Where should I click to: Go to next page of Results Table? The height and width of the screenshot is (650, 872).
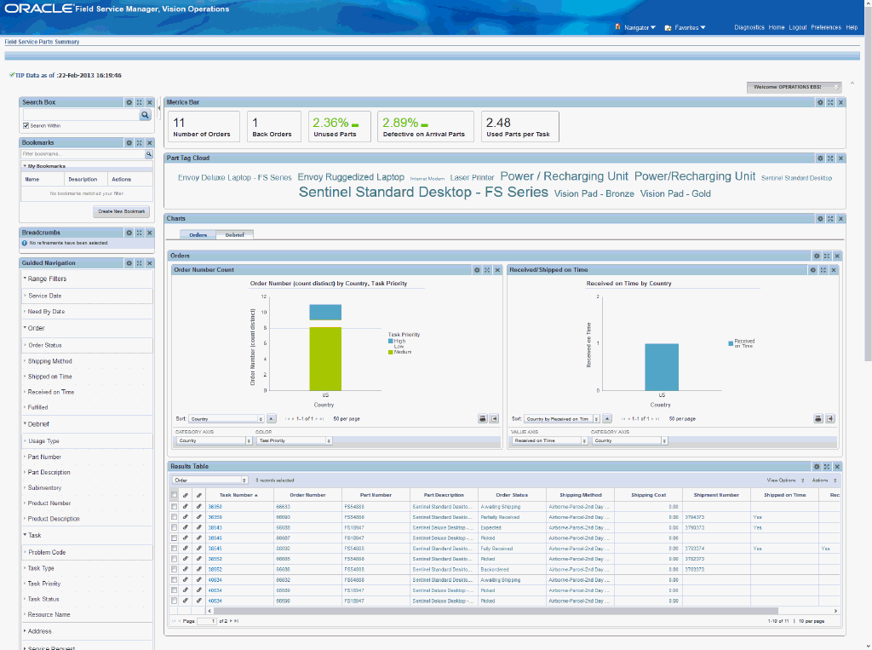(x=231, y=621)
